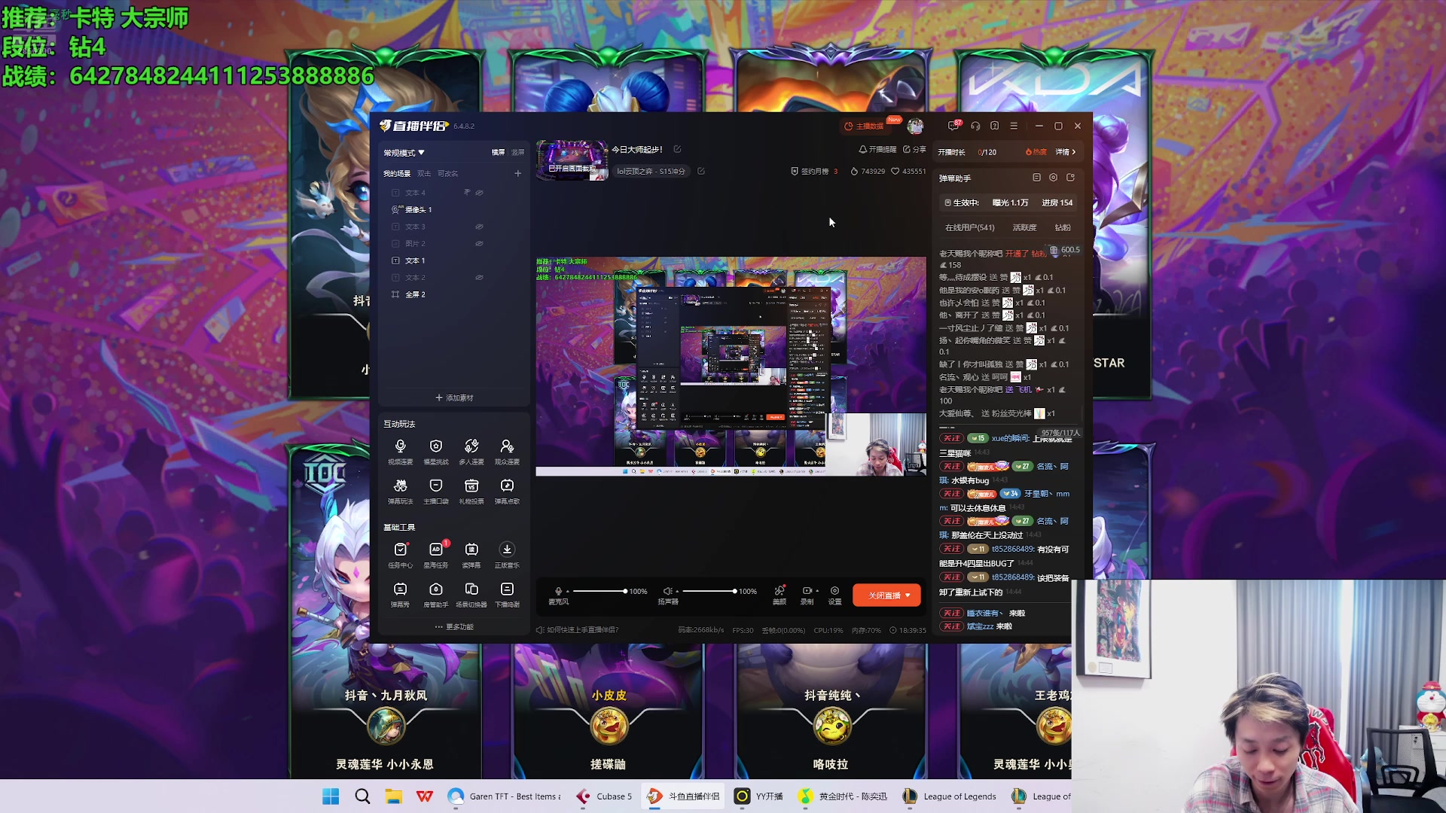The image size is (1446, 813).
Task: Open the hamburger main menu icon
Action: tap(1014, 126)
